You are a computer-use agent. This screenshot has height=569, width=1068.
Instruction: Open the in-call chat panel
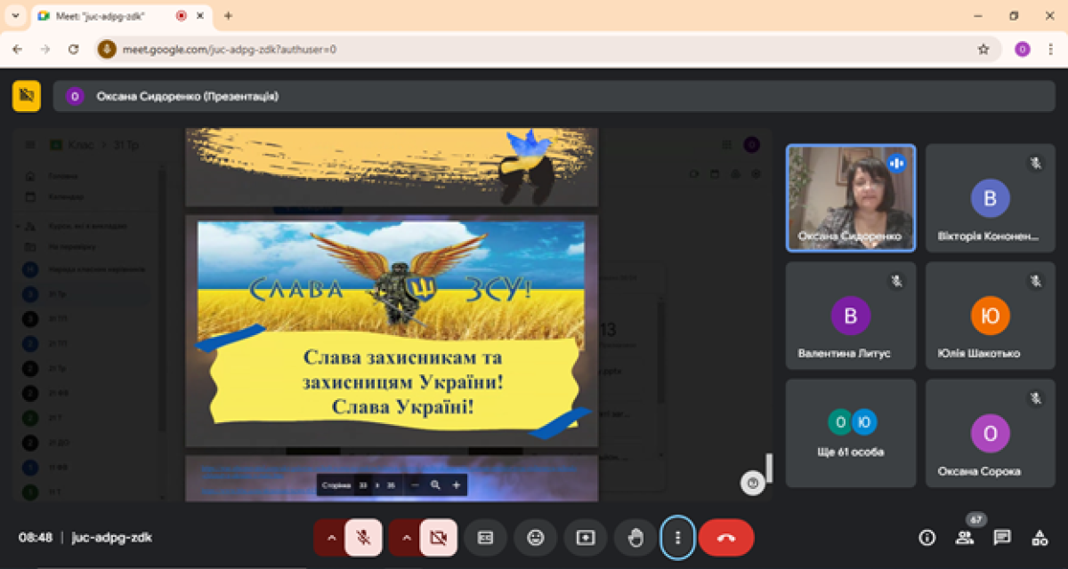(1002, 537)
